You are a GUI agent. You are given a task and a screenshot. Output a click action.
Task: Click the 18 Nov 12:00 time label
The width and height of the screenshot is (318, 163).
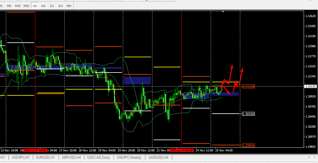click(88, 151)
